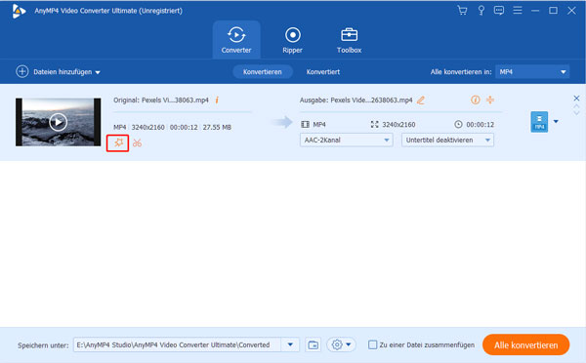Open the AAC-2Kanal audio track dropdown
586x363 pixels.
coord(346,141)
